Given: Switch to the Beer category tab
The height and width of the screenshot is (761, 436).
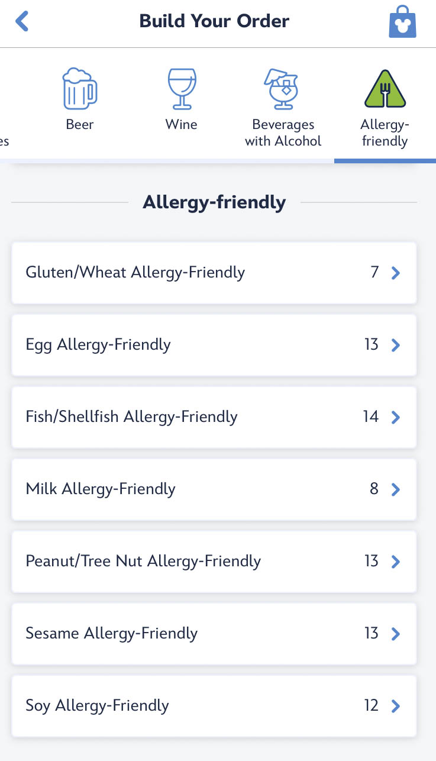Looking at the screenshot, I should click(x=80, y=125).
